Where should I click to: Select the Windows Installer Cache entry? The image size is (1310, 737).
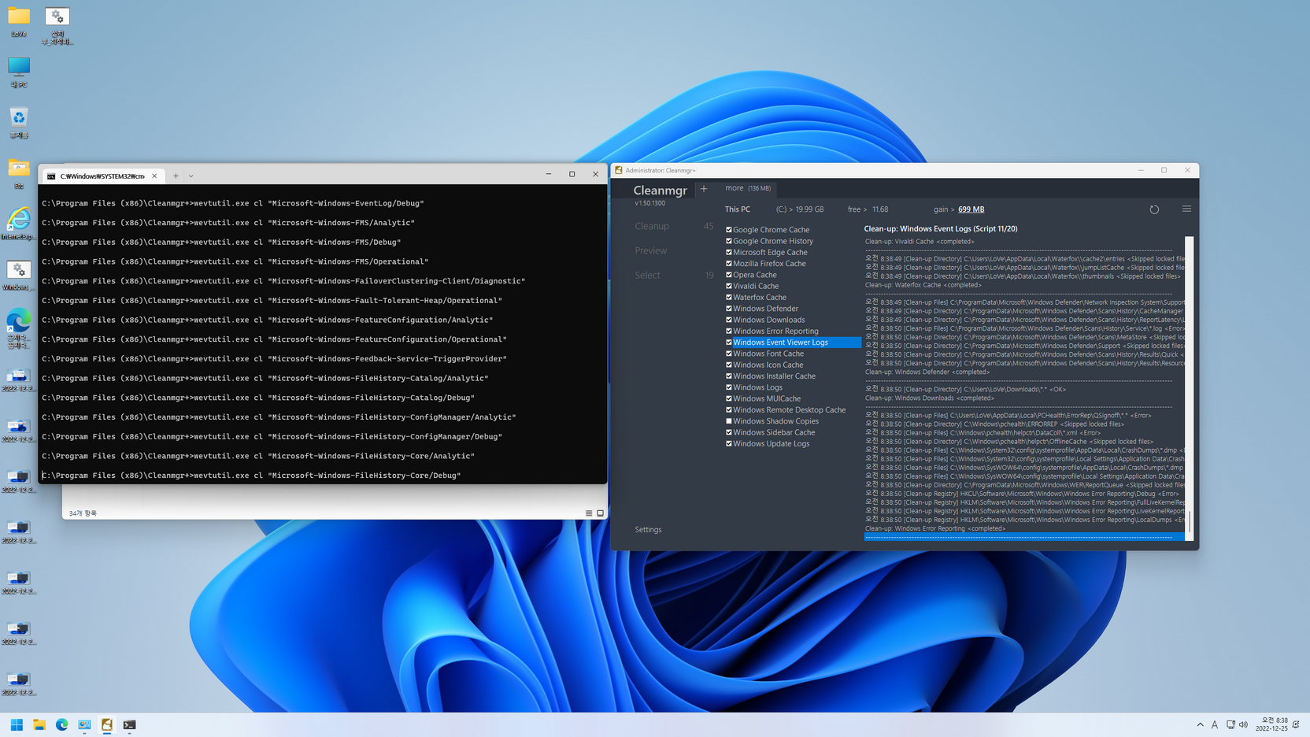774,376
